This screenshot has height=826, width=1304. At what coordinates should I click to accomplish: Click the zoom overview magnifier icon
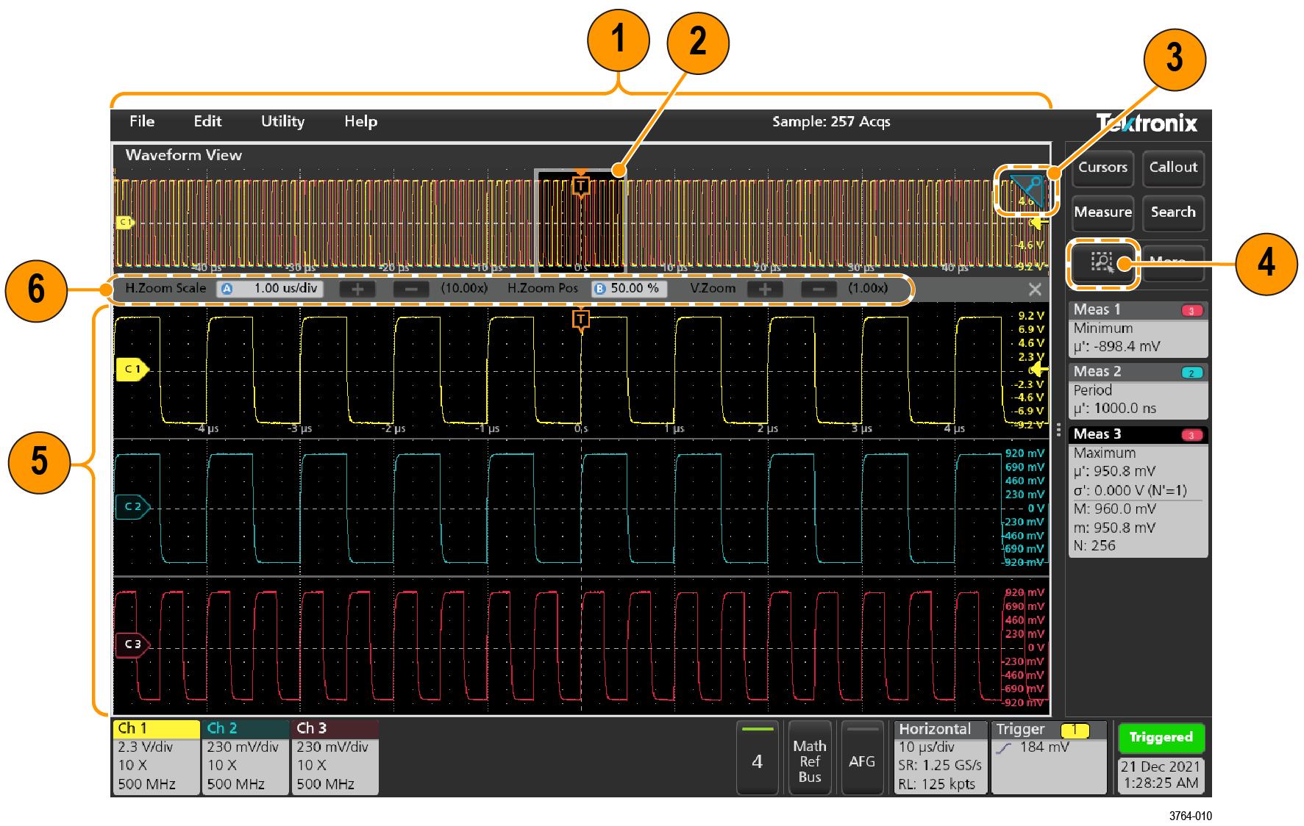tap(1026, 191)
